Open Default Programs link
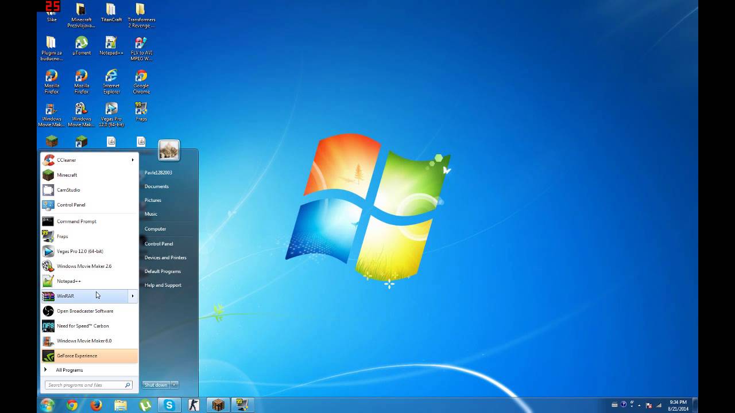 tap(163, 271)
